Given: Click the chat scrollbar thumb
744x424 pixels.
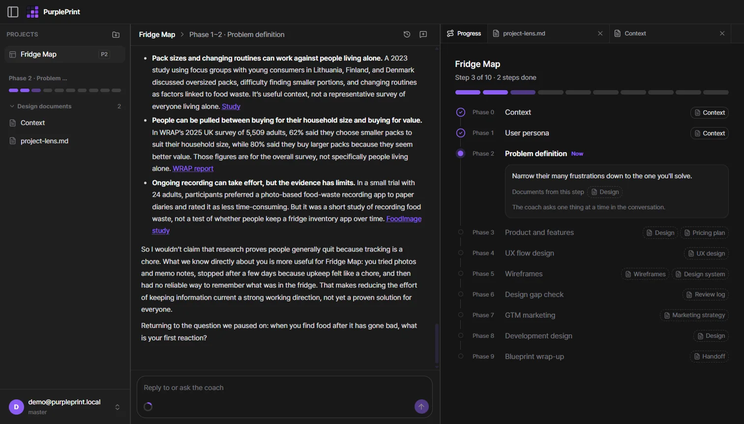Looking at the screenshot, I should click(x=437, y=343).
